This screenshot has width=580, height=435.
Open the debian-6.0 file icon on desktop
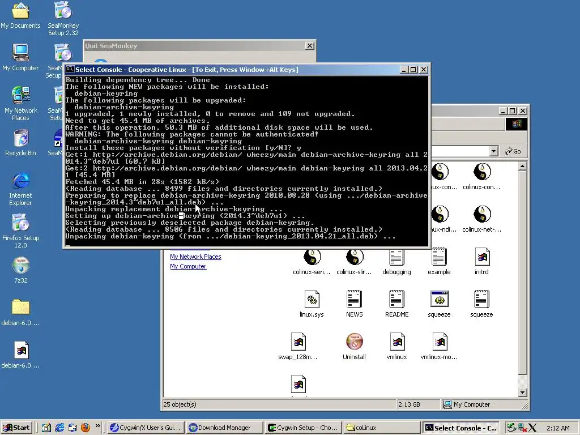(x=21, y=355)
